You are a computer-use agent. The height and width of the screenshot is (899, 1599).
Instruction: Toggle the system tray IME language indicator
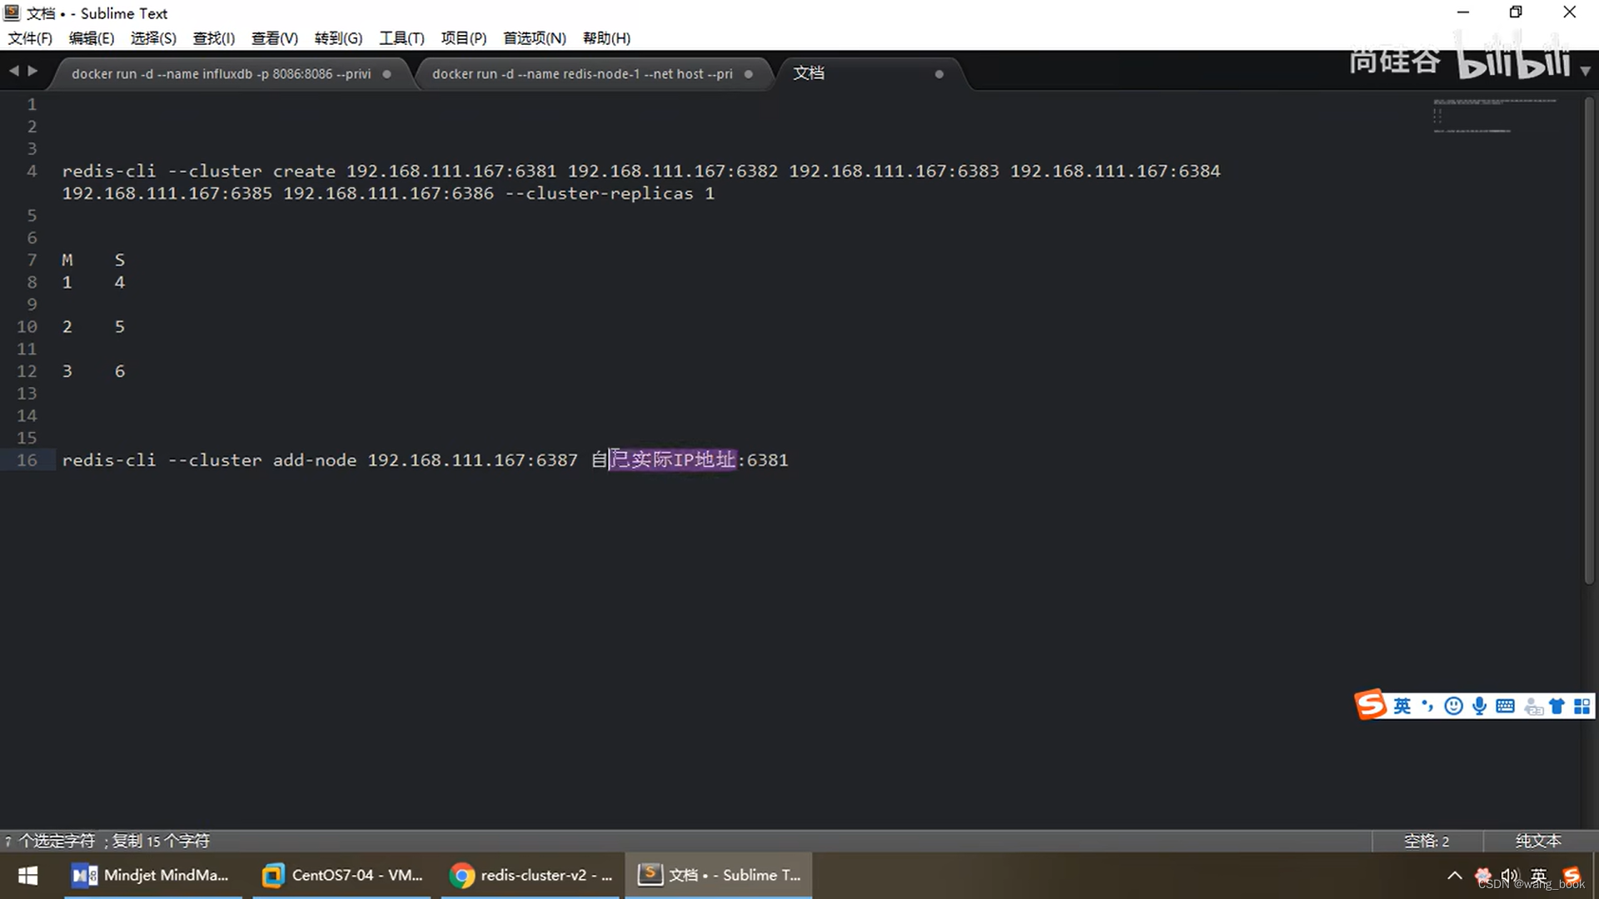(x=1538, y=875)
